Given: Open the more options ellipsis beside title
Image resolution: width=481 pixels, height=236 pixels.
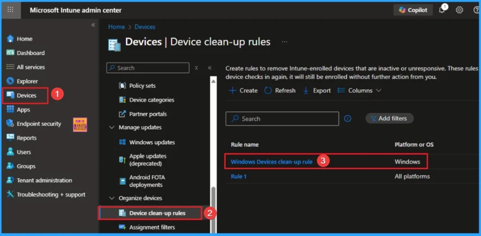Looking at the screenshot, I should [284, 42].
